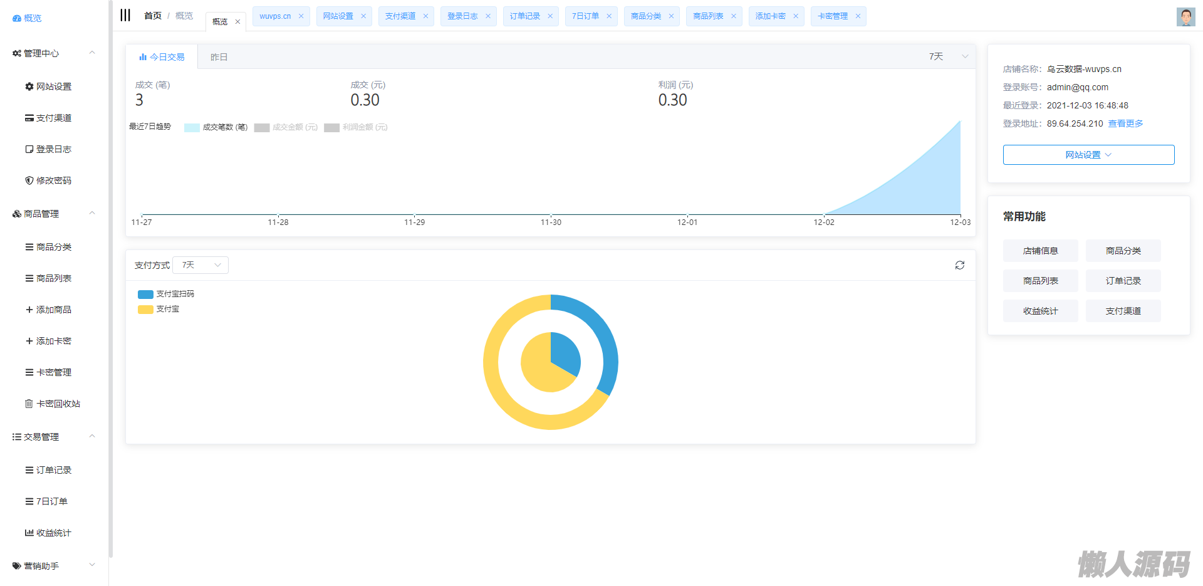Switch to the 订单记录 top tab

[x=524, y=16]
